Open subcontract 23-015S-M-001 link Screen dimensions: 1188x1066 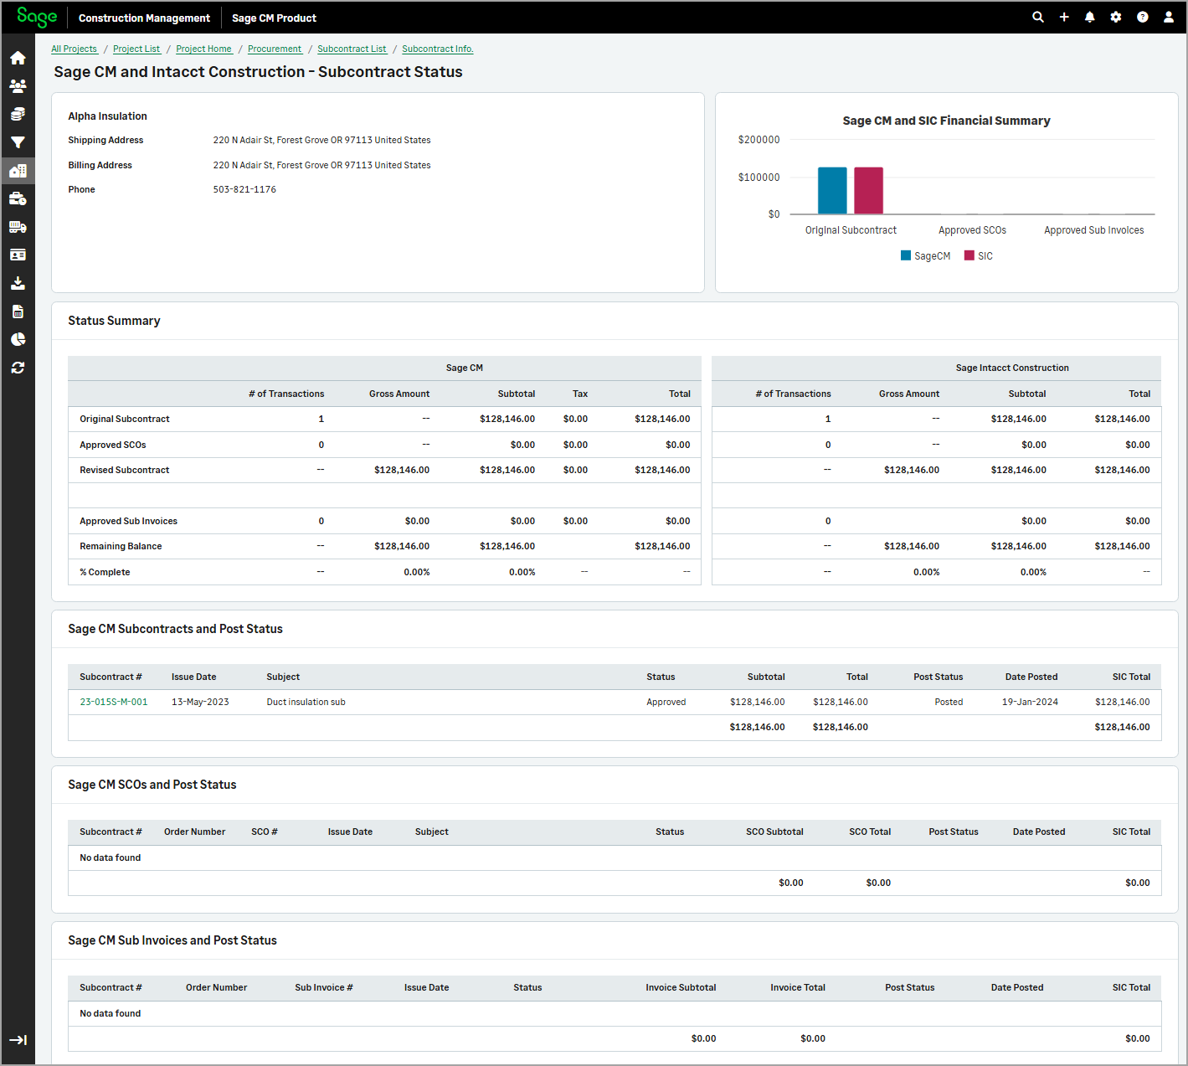pos(114,702)
